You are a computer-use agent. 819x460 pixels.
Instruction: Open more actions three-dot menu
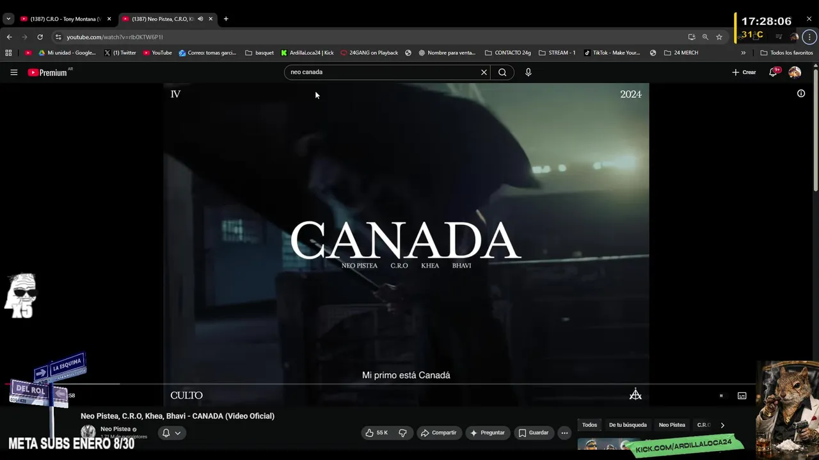click(x=564, y=433)
